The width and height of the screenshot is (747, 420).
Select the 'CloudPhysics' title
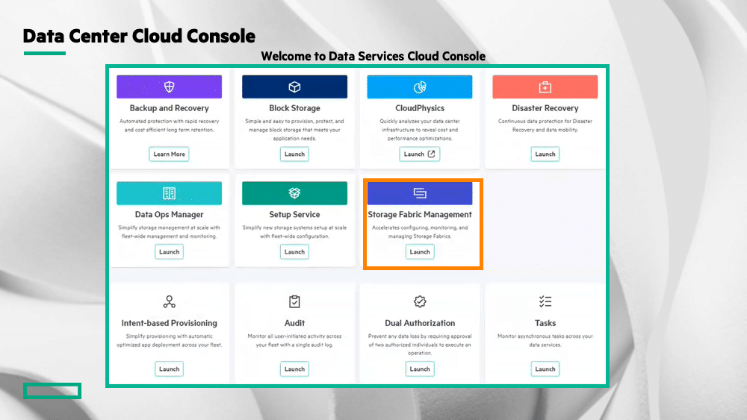[x=420, y=108]
